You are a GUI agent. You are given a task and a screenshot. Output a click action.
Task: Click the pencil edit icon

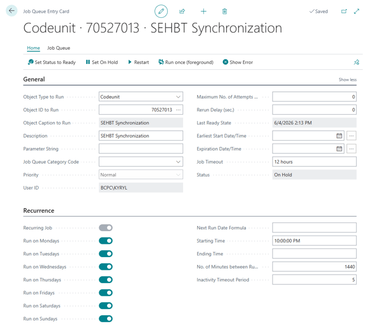161,12
